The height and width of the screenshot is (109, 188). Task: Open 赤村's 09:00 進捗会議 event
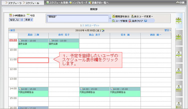(64, 43)
